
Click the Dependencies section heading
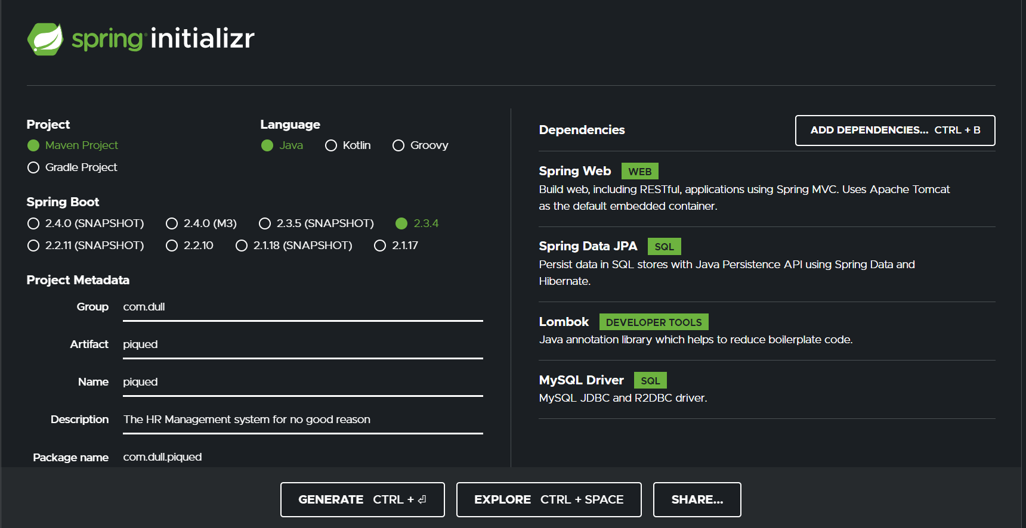[582, 130]
